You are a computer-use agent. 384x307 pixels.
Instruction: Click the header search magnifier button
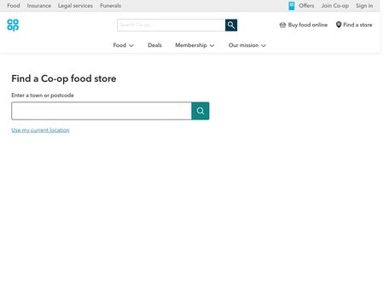pos(231,26)
